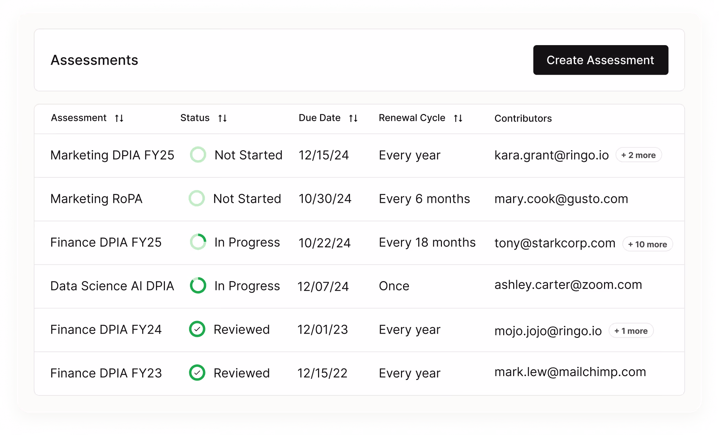Open the Data Science AI DPIA assessment
The height and width of the screenshot is (435, 719).
[x=112, y=286]
